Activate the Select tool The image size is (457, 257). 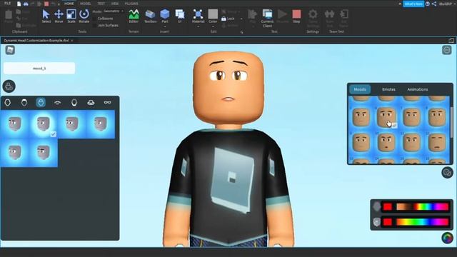pos(46,16)
